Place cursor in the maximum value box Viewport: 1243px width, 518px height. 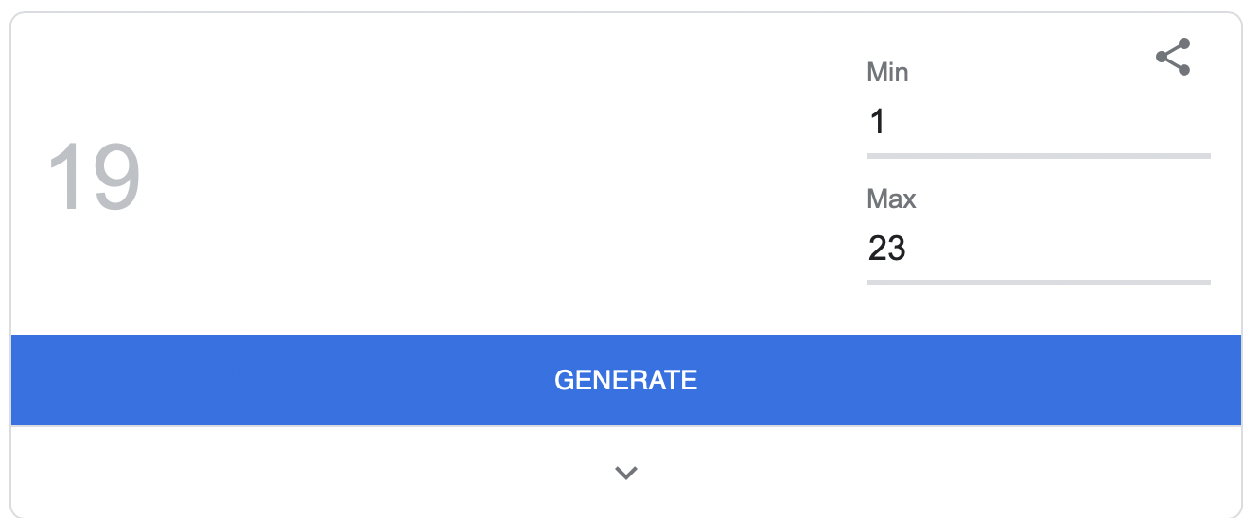(1038, 249)
